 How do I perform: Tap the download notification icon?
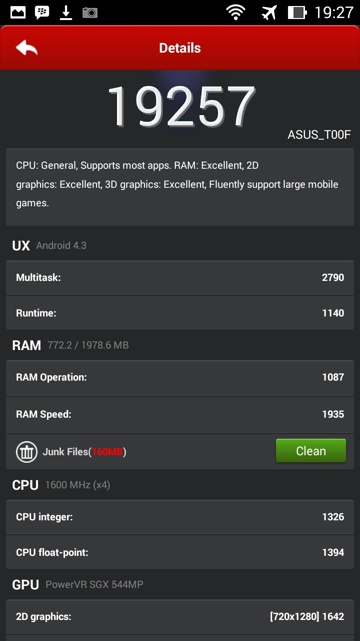point(66,12)
